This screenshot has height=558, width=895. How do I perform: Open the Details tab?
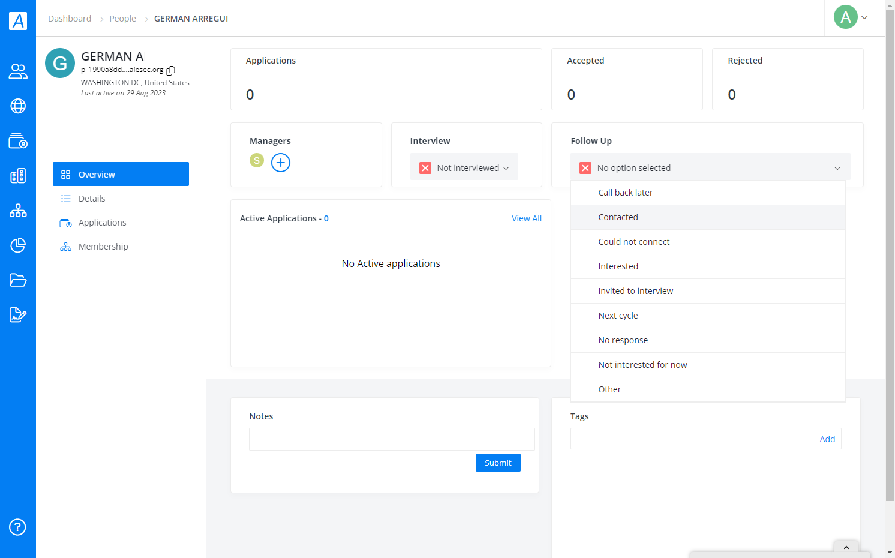121,199
